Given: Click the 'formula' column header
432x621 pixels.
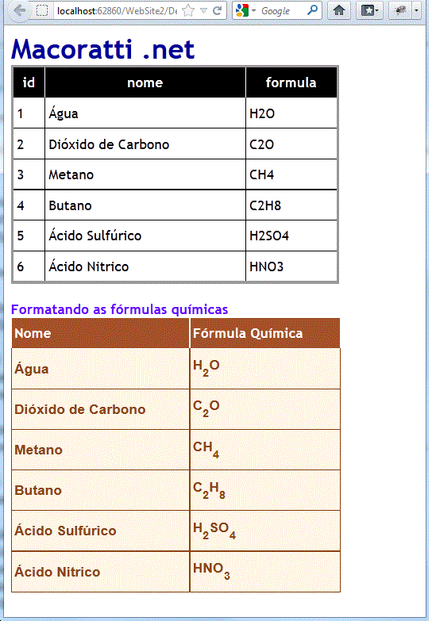Looking at the screenshot, I should pos(291,82).
